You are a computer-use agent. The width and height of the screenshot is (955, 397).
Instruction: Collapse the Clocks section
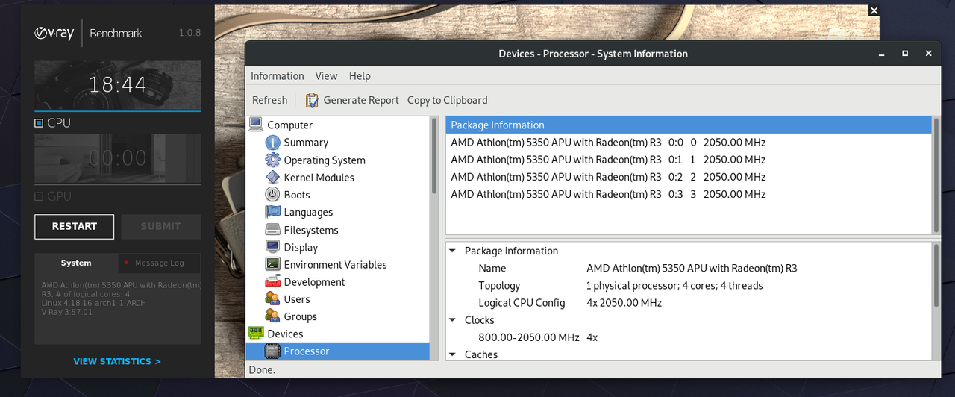point(453,319)
